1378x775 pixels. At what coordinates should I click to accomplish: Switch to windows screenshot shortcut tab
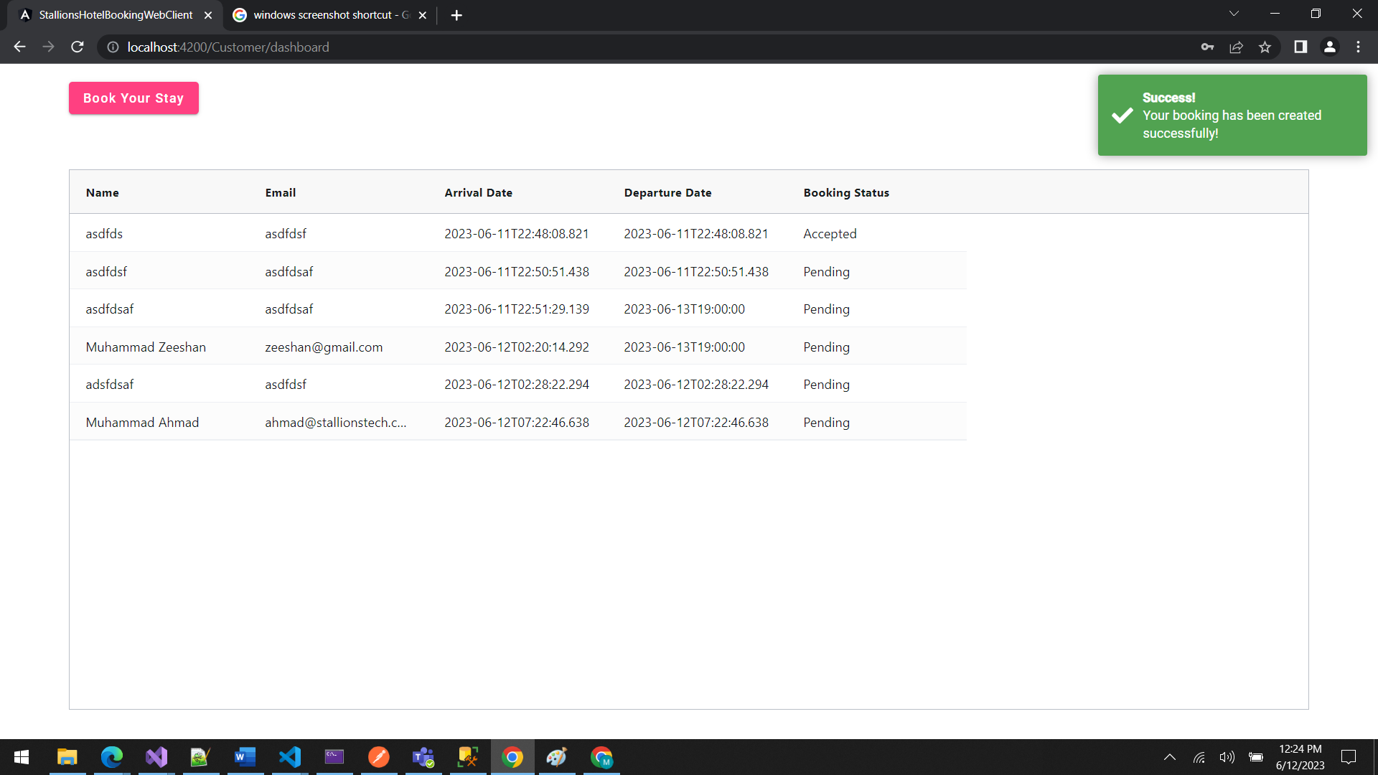[x=330, y=15]
